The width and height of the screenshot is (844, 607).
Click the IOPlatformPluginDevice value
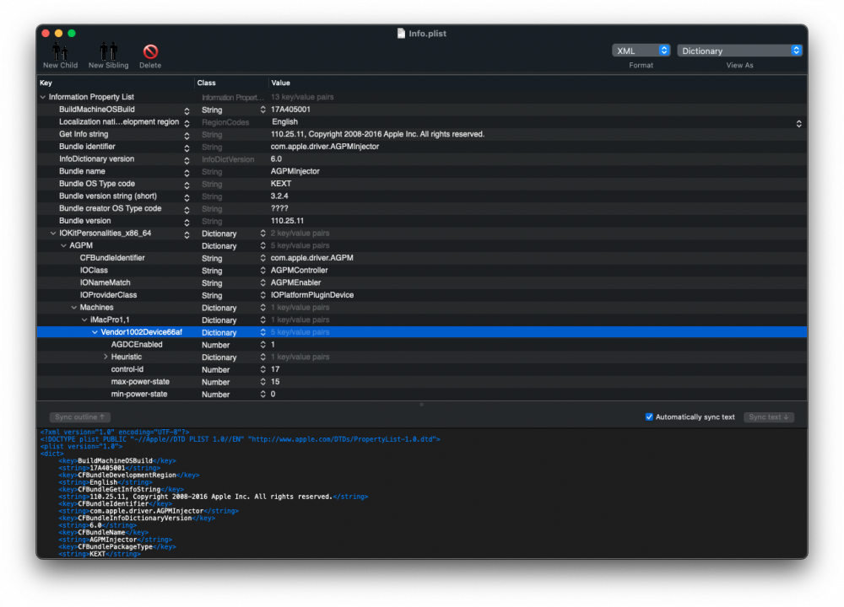click(312, 295)
